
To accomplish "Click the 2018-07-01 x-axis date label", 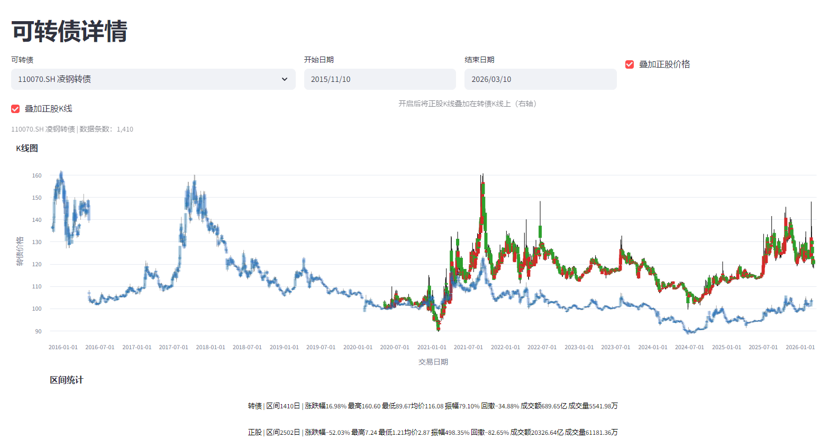I will click(x=247, y=347).
